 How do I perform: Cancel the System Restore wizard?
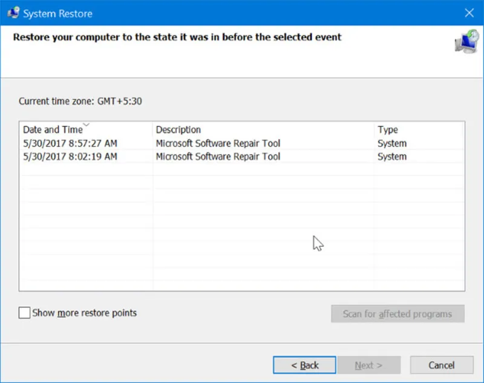pos(441,365)
